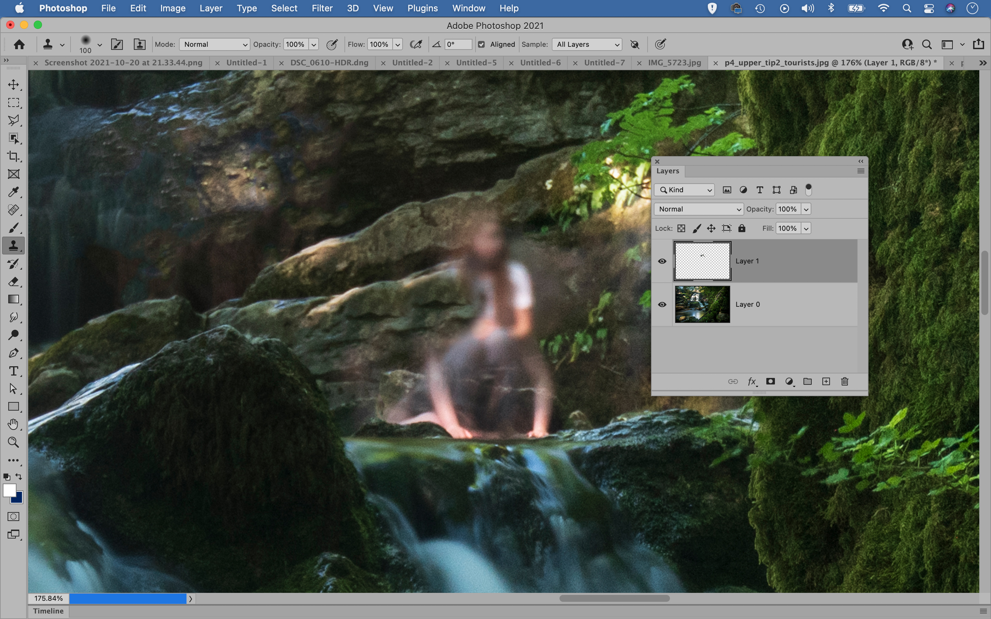Screen dimensions: 991x619
Task: Toggle ignore adjustment layers when cloning
Action: (635, 44)
